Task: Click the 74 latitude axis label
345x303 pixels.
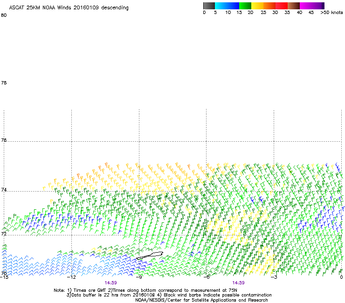Action: [4, 189]
